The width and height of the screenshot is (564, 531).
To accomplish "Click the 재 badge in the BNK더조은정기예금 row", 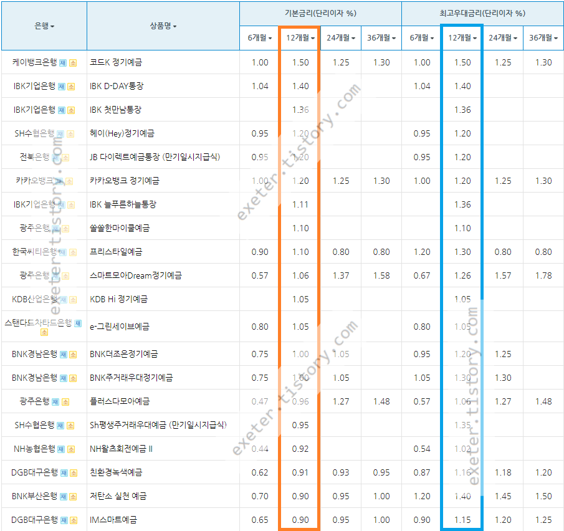I will 64,355.
